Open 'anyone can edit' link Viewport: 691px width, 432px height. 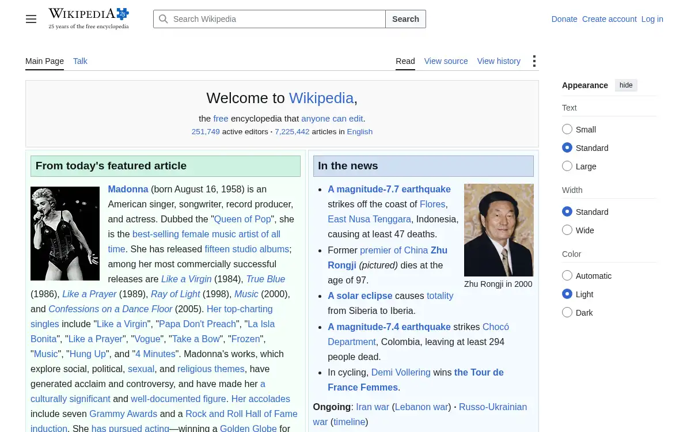tap(332, 119)
